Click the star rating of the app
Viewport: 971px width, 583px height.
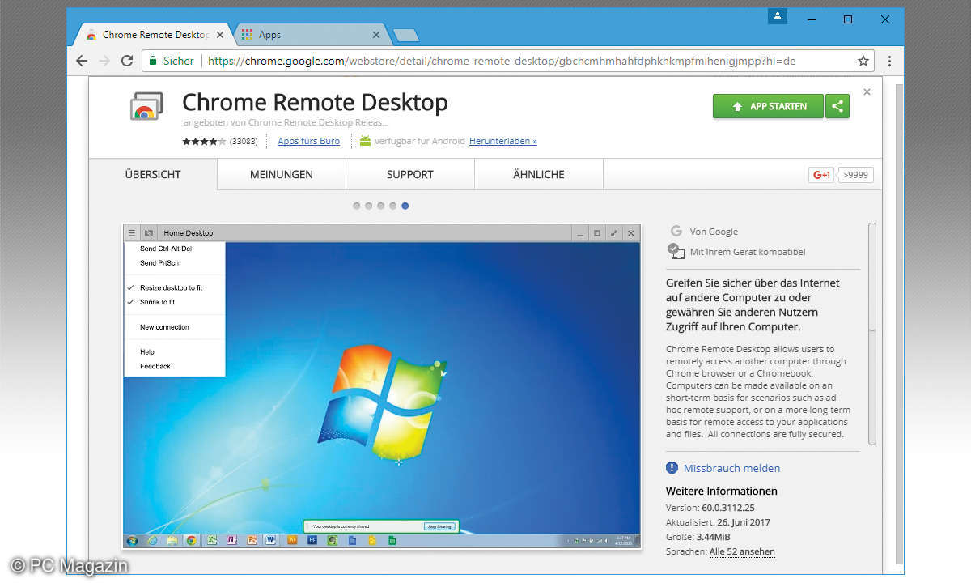(204, 141)
